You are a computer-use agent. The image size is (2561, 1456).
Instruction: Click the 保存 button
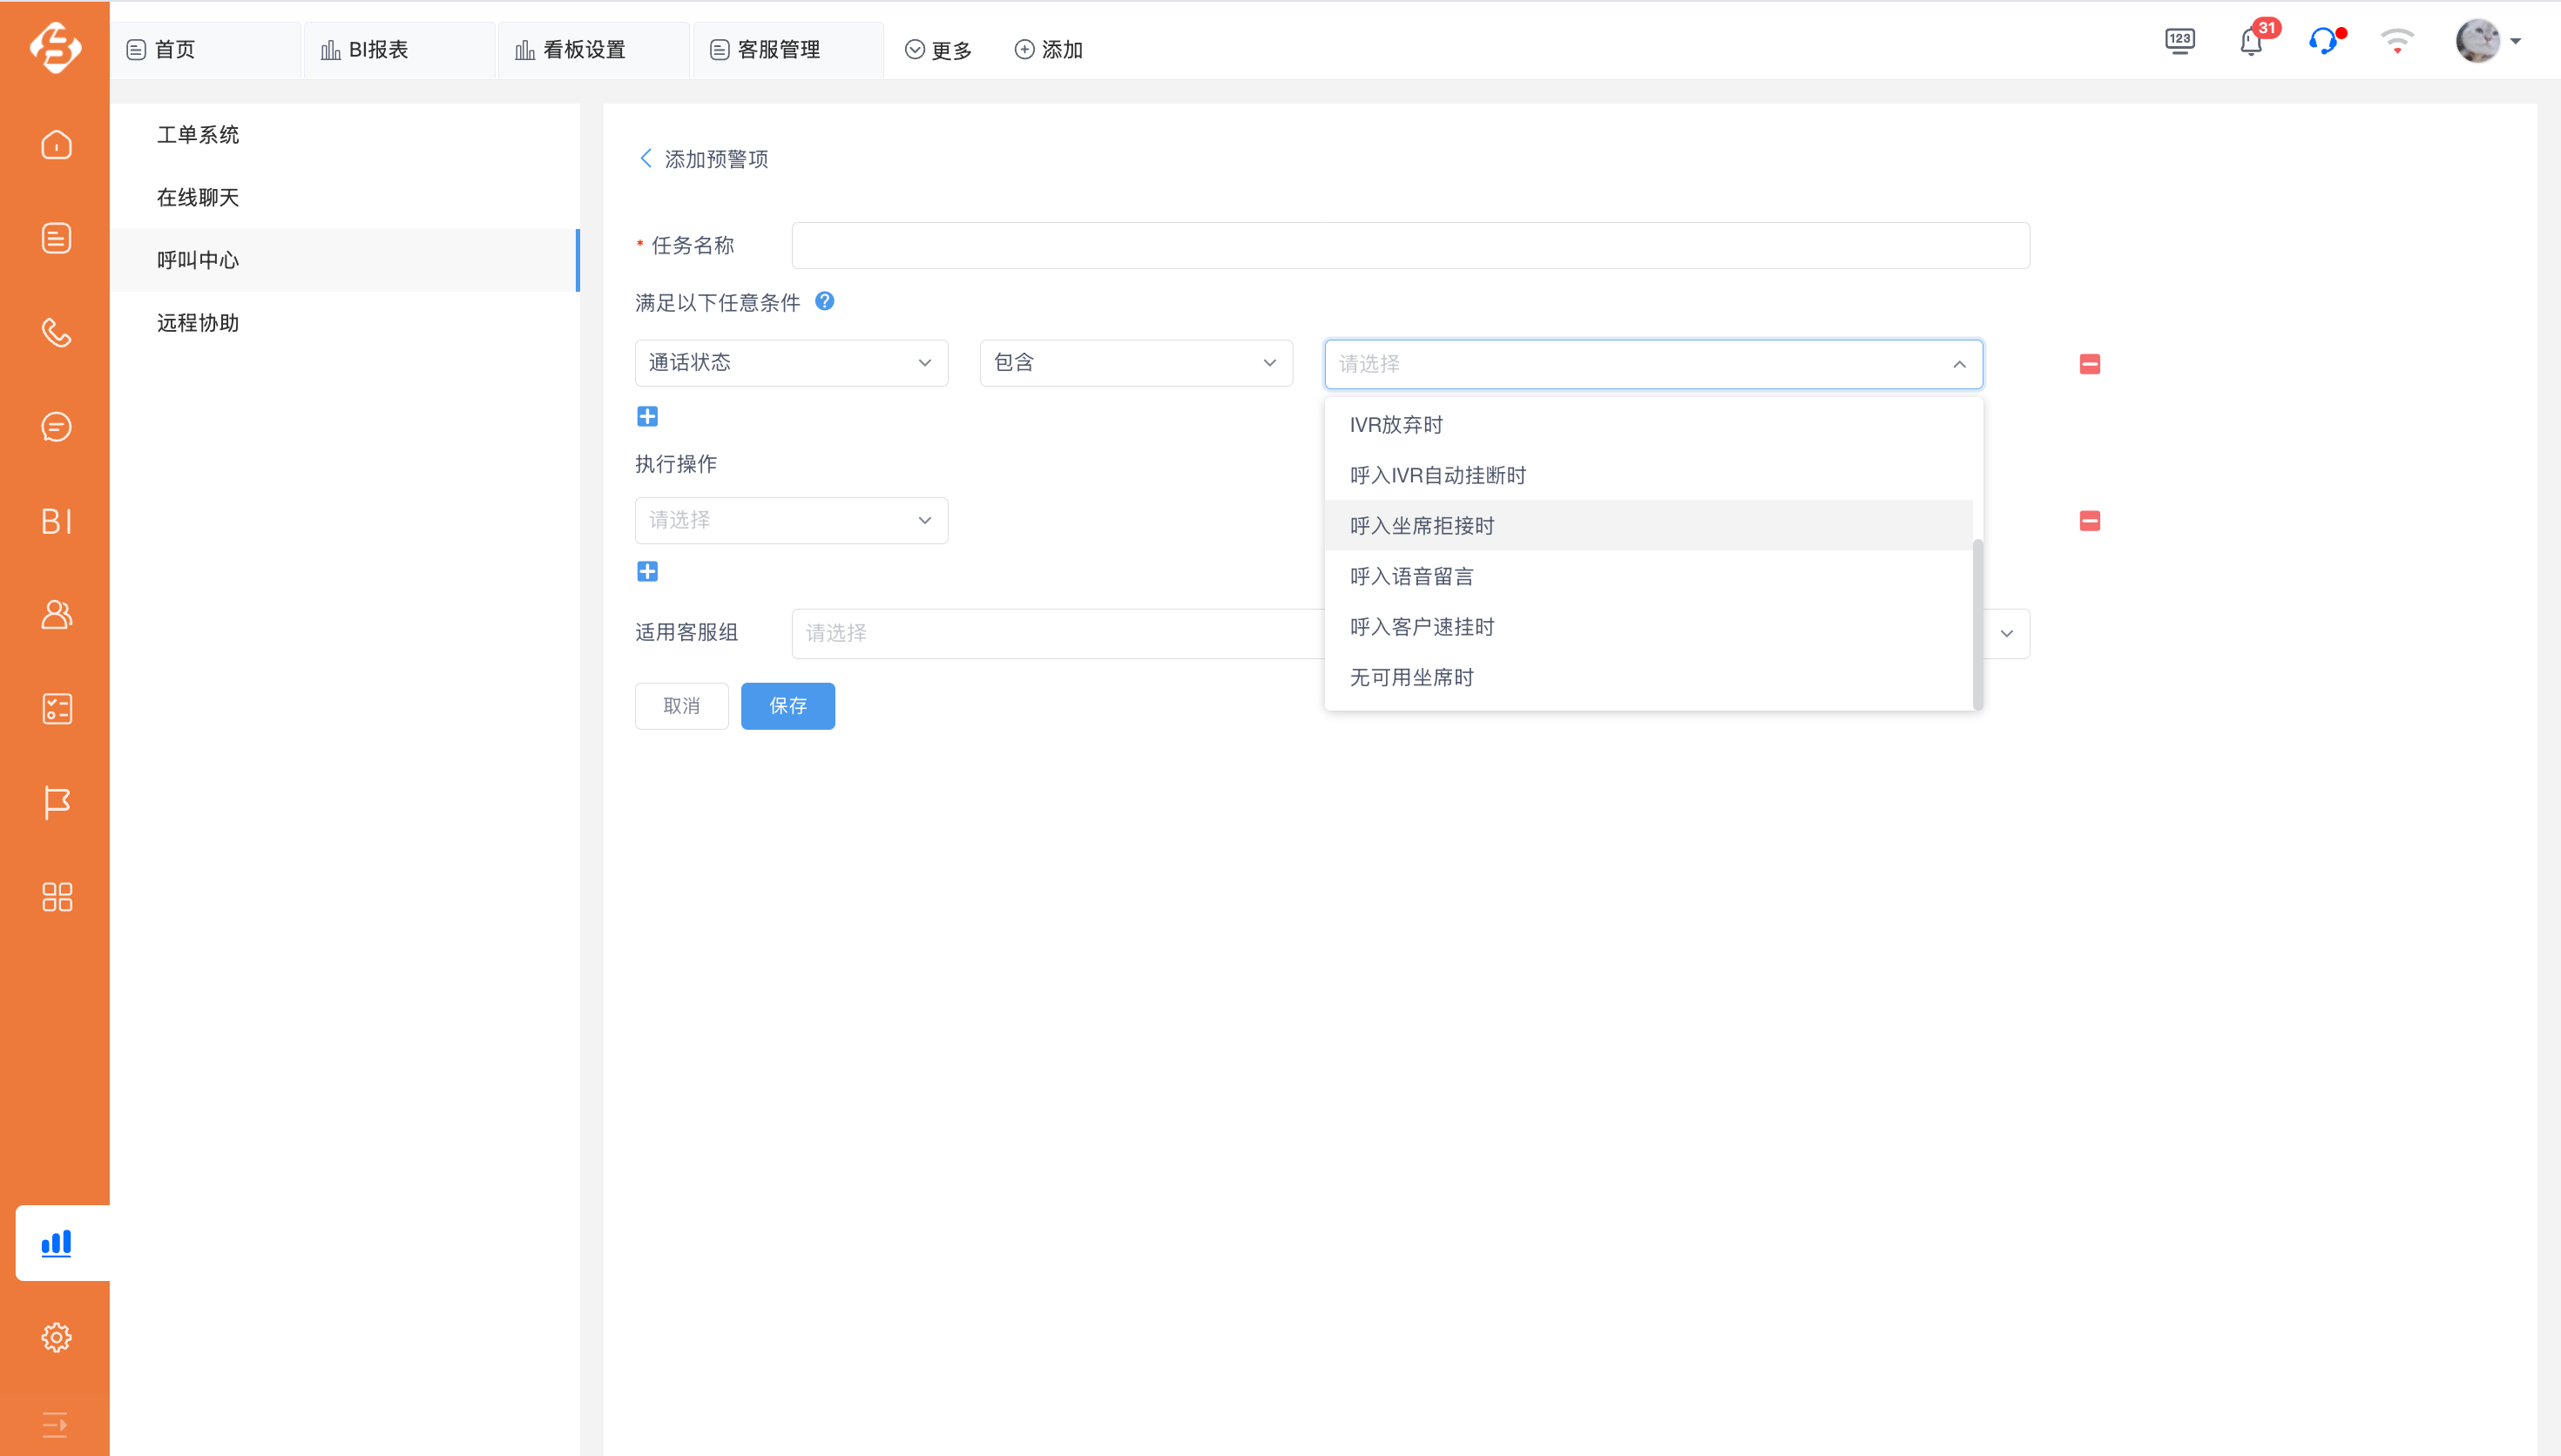tap(787, 706)
